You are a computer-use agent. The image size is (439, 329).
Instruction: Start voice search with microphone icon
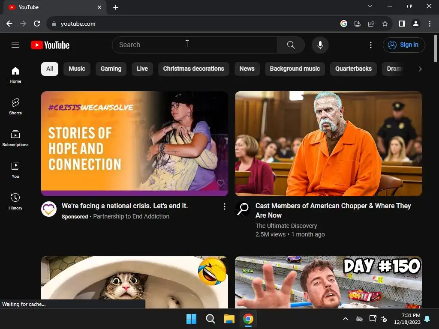pyautogui.click(x=320, y=45)
